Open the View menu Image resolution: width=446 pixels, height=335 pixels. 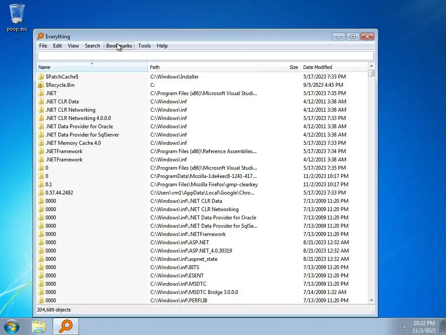[73, 45]
